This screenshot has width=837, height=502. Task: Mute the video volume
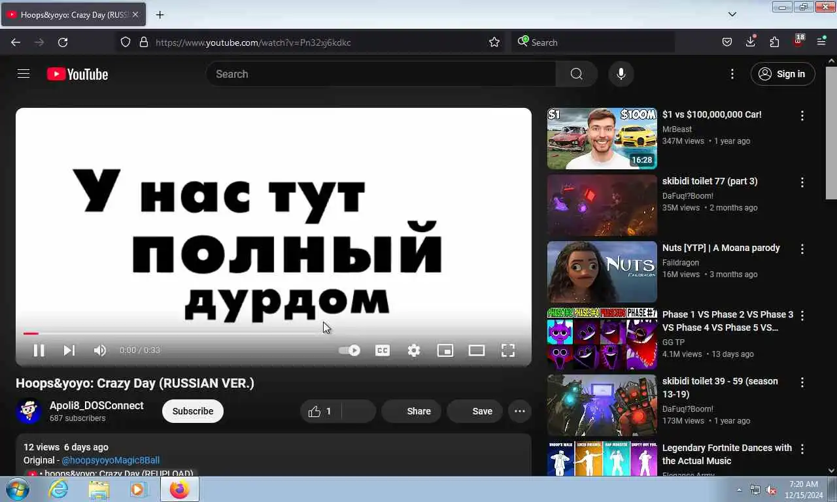click(99, 350)
